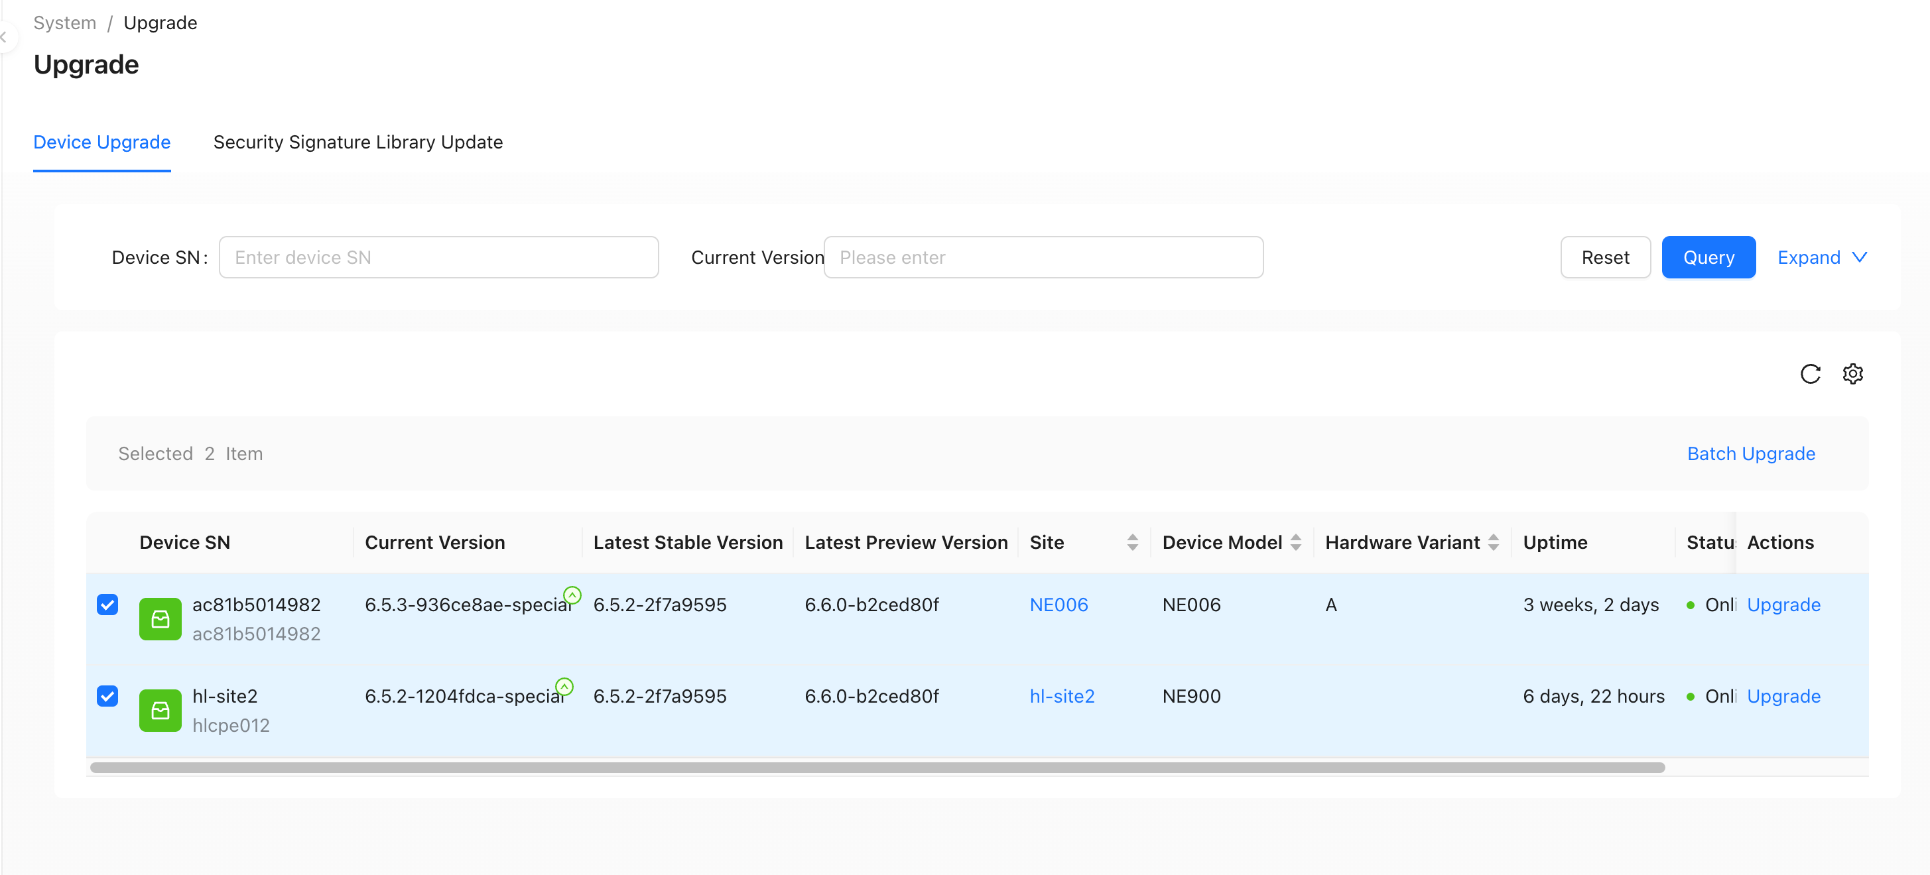Image resolution: width=1930 pixels, height=875 pixels.
Task: Click green device icon for hl-site2
Action: click(161, 710)
